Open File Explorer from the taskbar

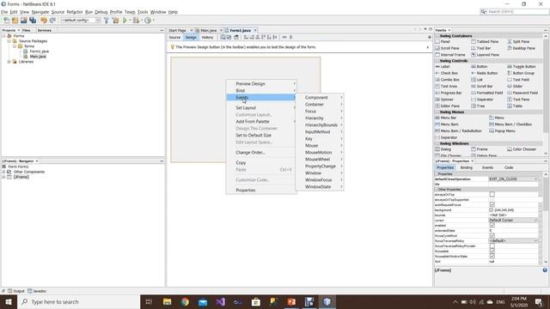pos(167,301)
